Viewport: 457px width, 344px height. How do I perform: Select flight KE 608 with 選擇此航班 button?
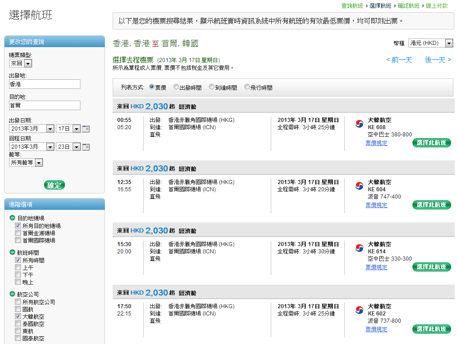(432, 143)
